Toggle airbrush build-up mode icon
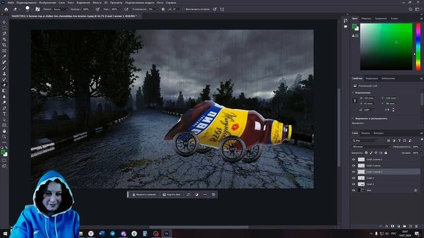The height and width of the screenshot is (238, 424). 127,9
